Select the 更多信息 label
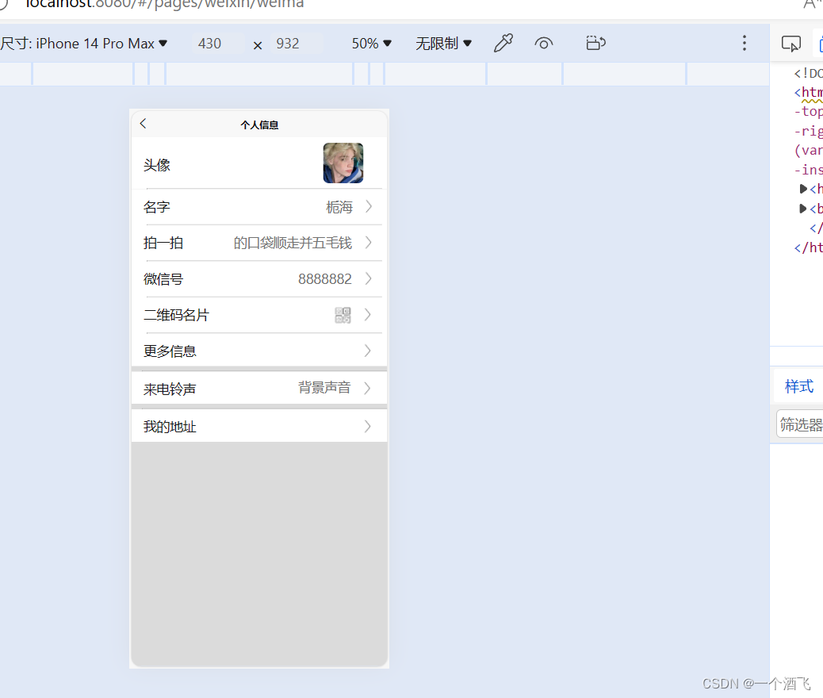 [x=170, y=351]
